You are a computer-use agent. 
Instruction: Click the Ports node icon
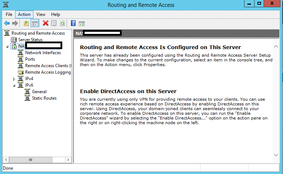point(21,59)
